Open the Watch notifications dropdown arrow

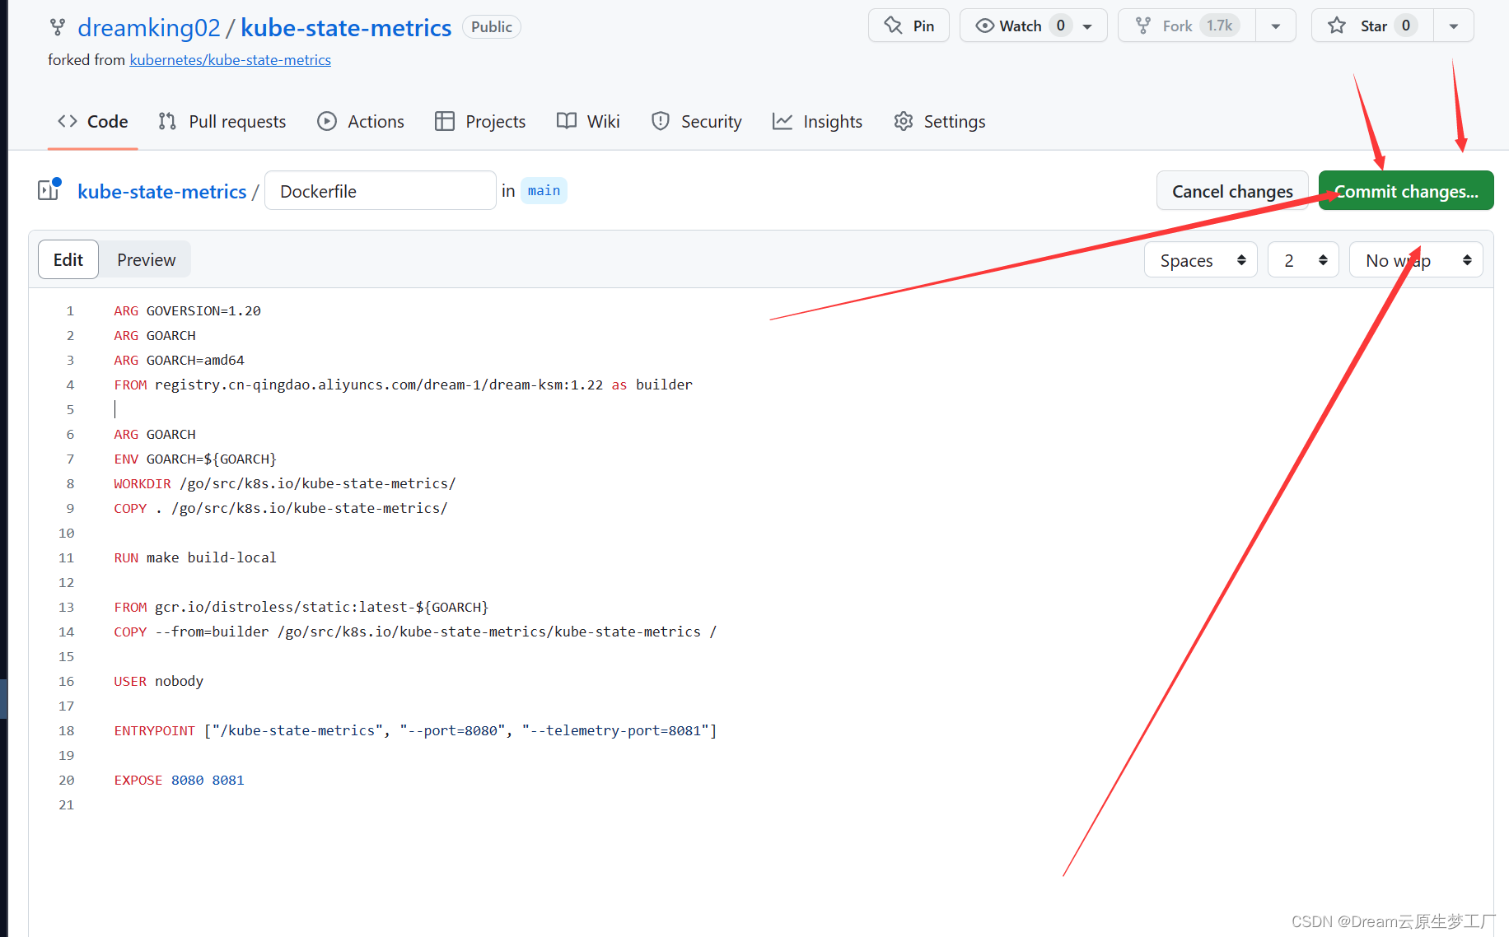click(x=1088, y=26)
